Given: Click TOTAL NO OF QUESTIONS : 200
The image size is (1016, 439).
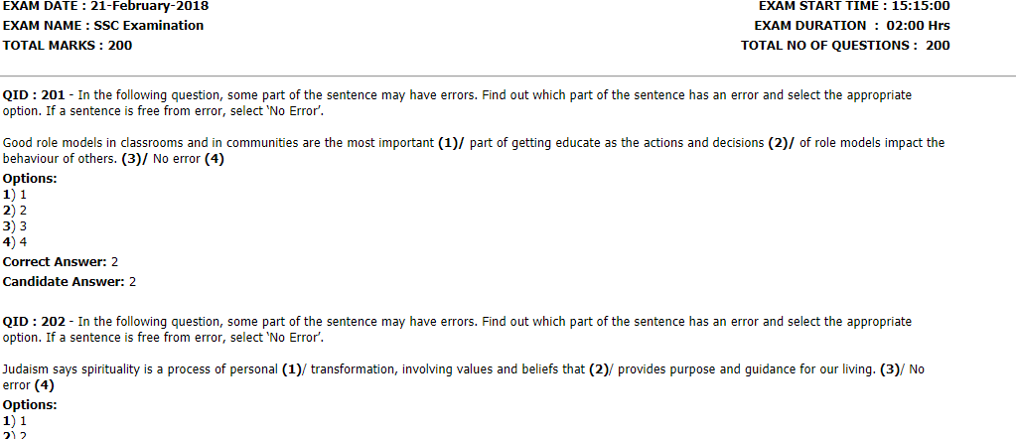Looking at the screenshot, I should (x=845, y=46).
